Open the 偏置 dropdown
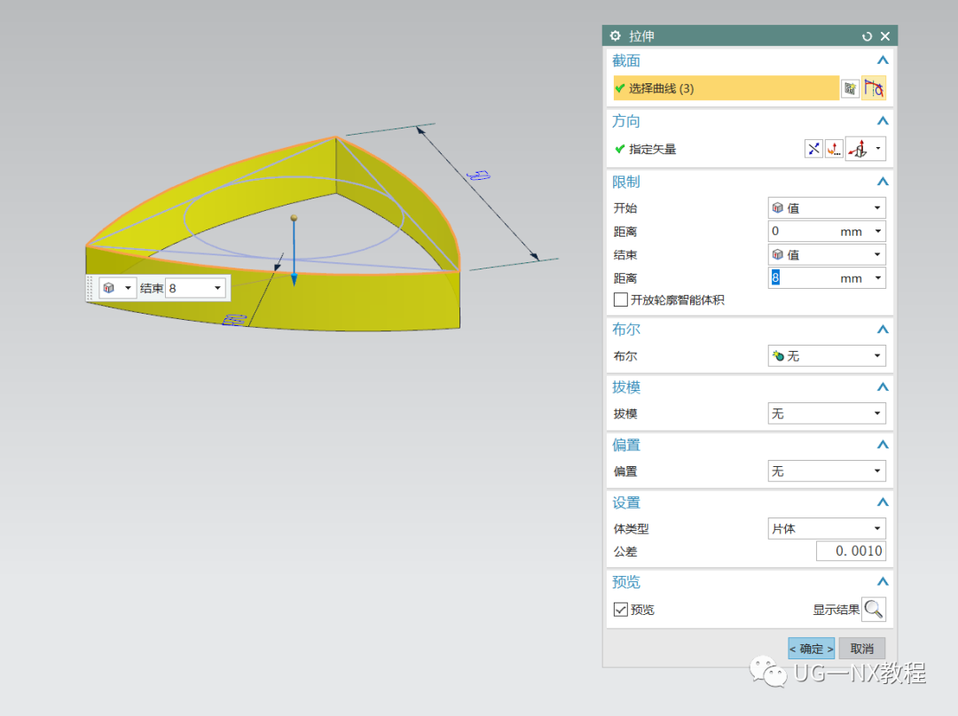 pos(827,471)
